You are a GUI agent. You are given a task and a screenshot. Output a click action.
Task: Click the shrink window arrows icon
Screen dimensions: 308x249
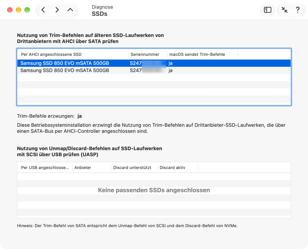285,10
